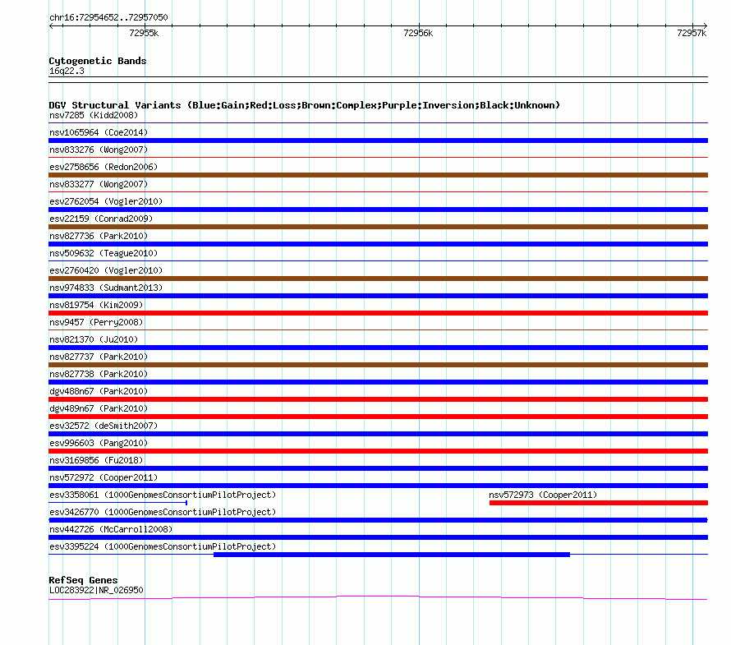Click the short esv3358061 blue line
Image resolution: width=731 pixels, height=645 pixels.
coord(118,503)
